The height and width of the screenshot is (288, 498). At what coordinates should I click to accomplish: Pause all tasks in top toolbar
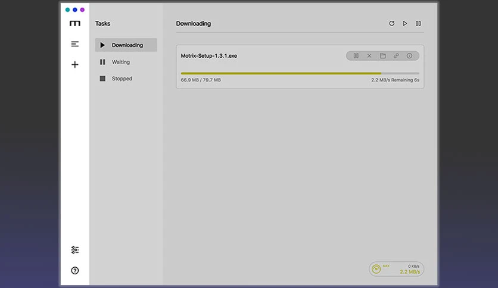coord(418,23)
